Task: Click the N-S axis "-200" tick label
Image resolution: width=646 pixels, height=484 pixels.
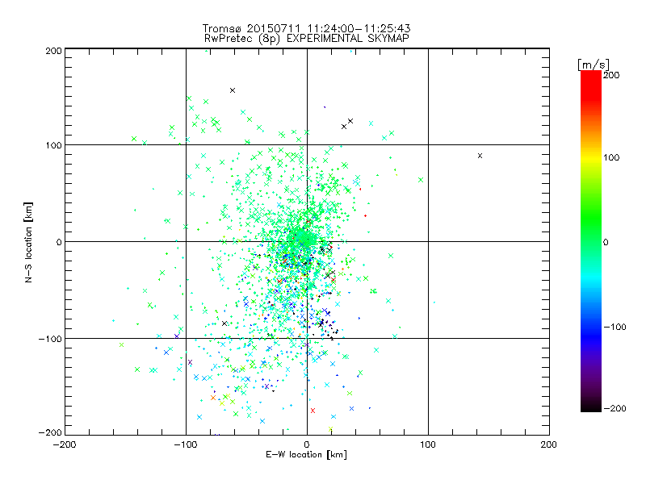Action: 50,432
